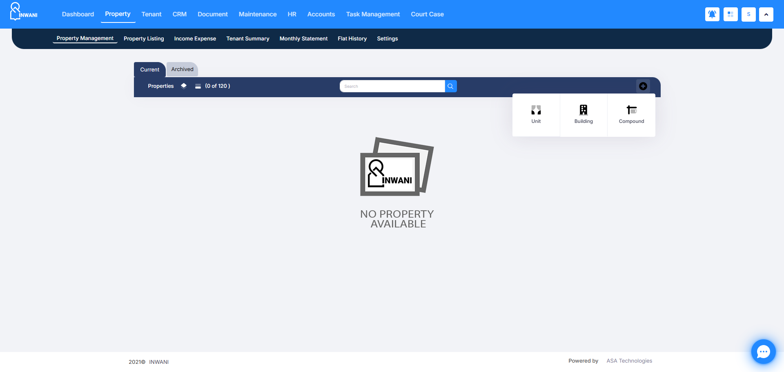This screenshot has height=372, width=784.
Task: Select the Current tab
Action: [149, 70]
